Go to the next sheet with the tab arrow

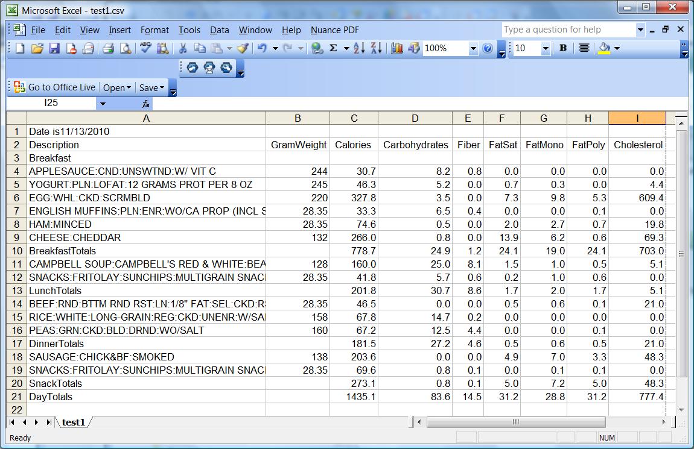click(x=36, y=422)
